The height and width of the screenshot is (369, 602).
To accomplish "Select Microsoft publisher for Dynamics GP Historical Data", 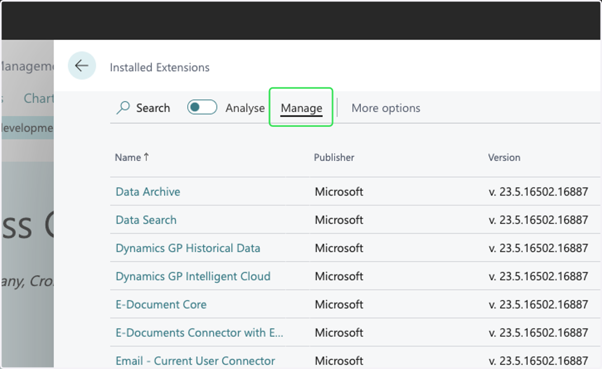I will coord(339,248).
